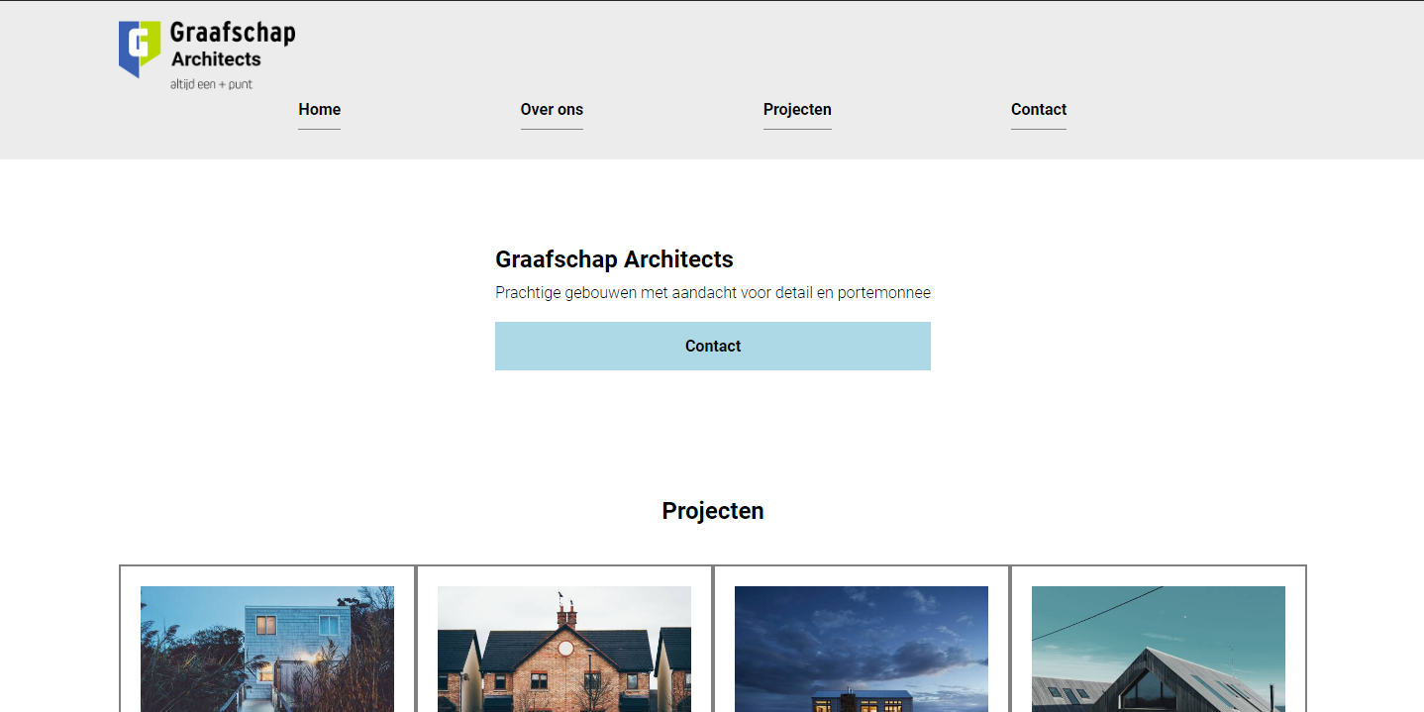Open the red brick house project thumbnail

pyautogui.click(x=564, y=649)
